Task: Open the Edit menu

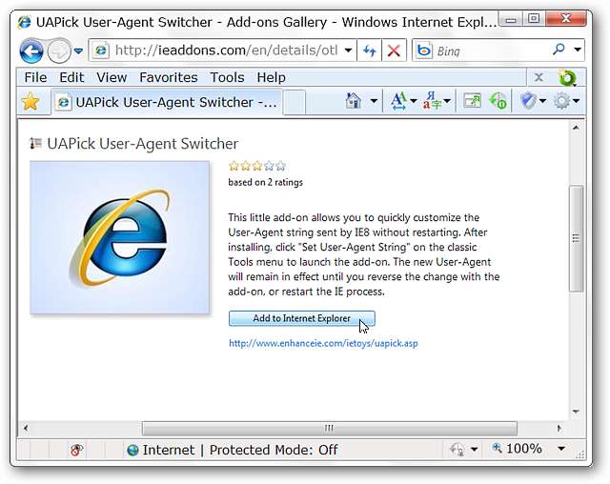Action: [x=71, y=77]
